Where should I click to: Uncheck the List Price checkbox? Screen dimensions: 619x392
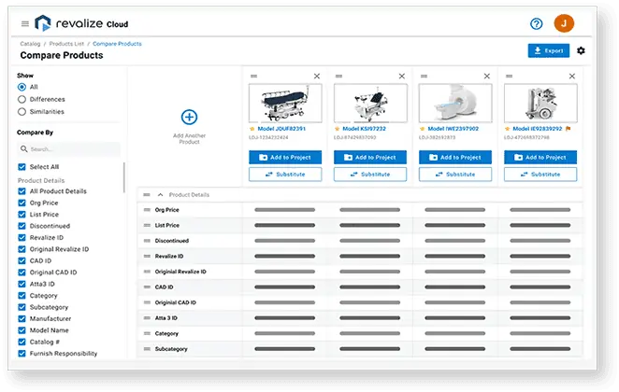pos(22,215)
